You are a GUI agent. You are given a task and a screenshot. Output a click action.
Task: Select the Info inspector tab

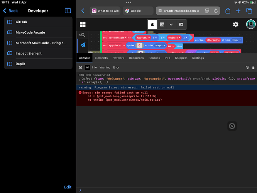pos(167,58)
